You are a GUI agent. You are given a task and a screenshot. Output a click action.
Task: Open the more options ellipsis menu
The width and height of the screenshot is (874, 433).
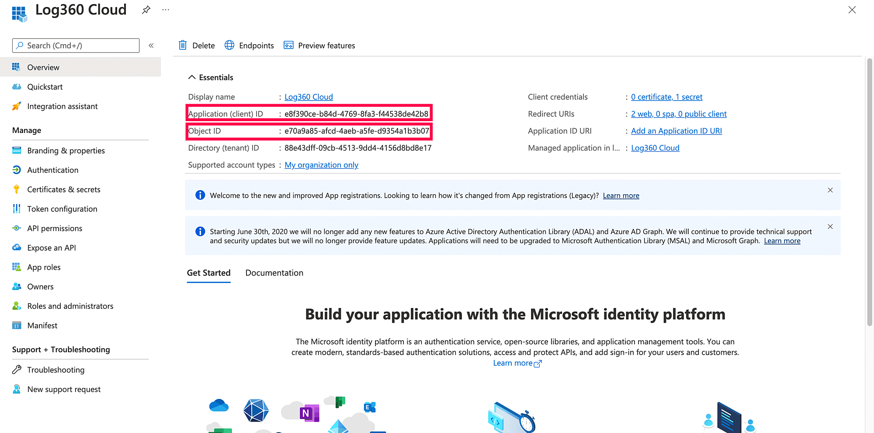(x=166, y=10)
